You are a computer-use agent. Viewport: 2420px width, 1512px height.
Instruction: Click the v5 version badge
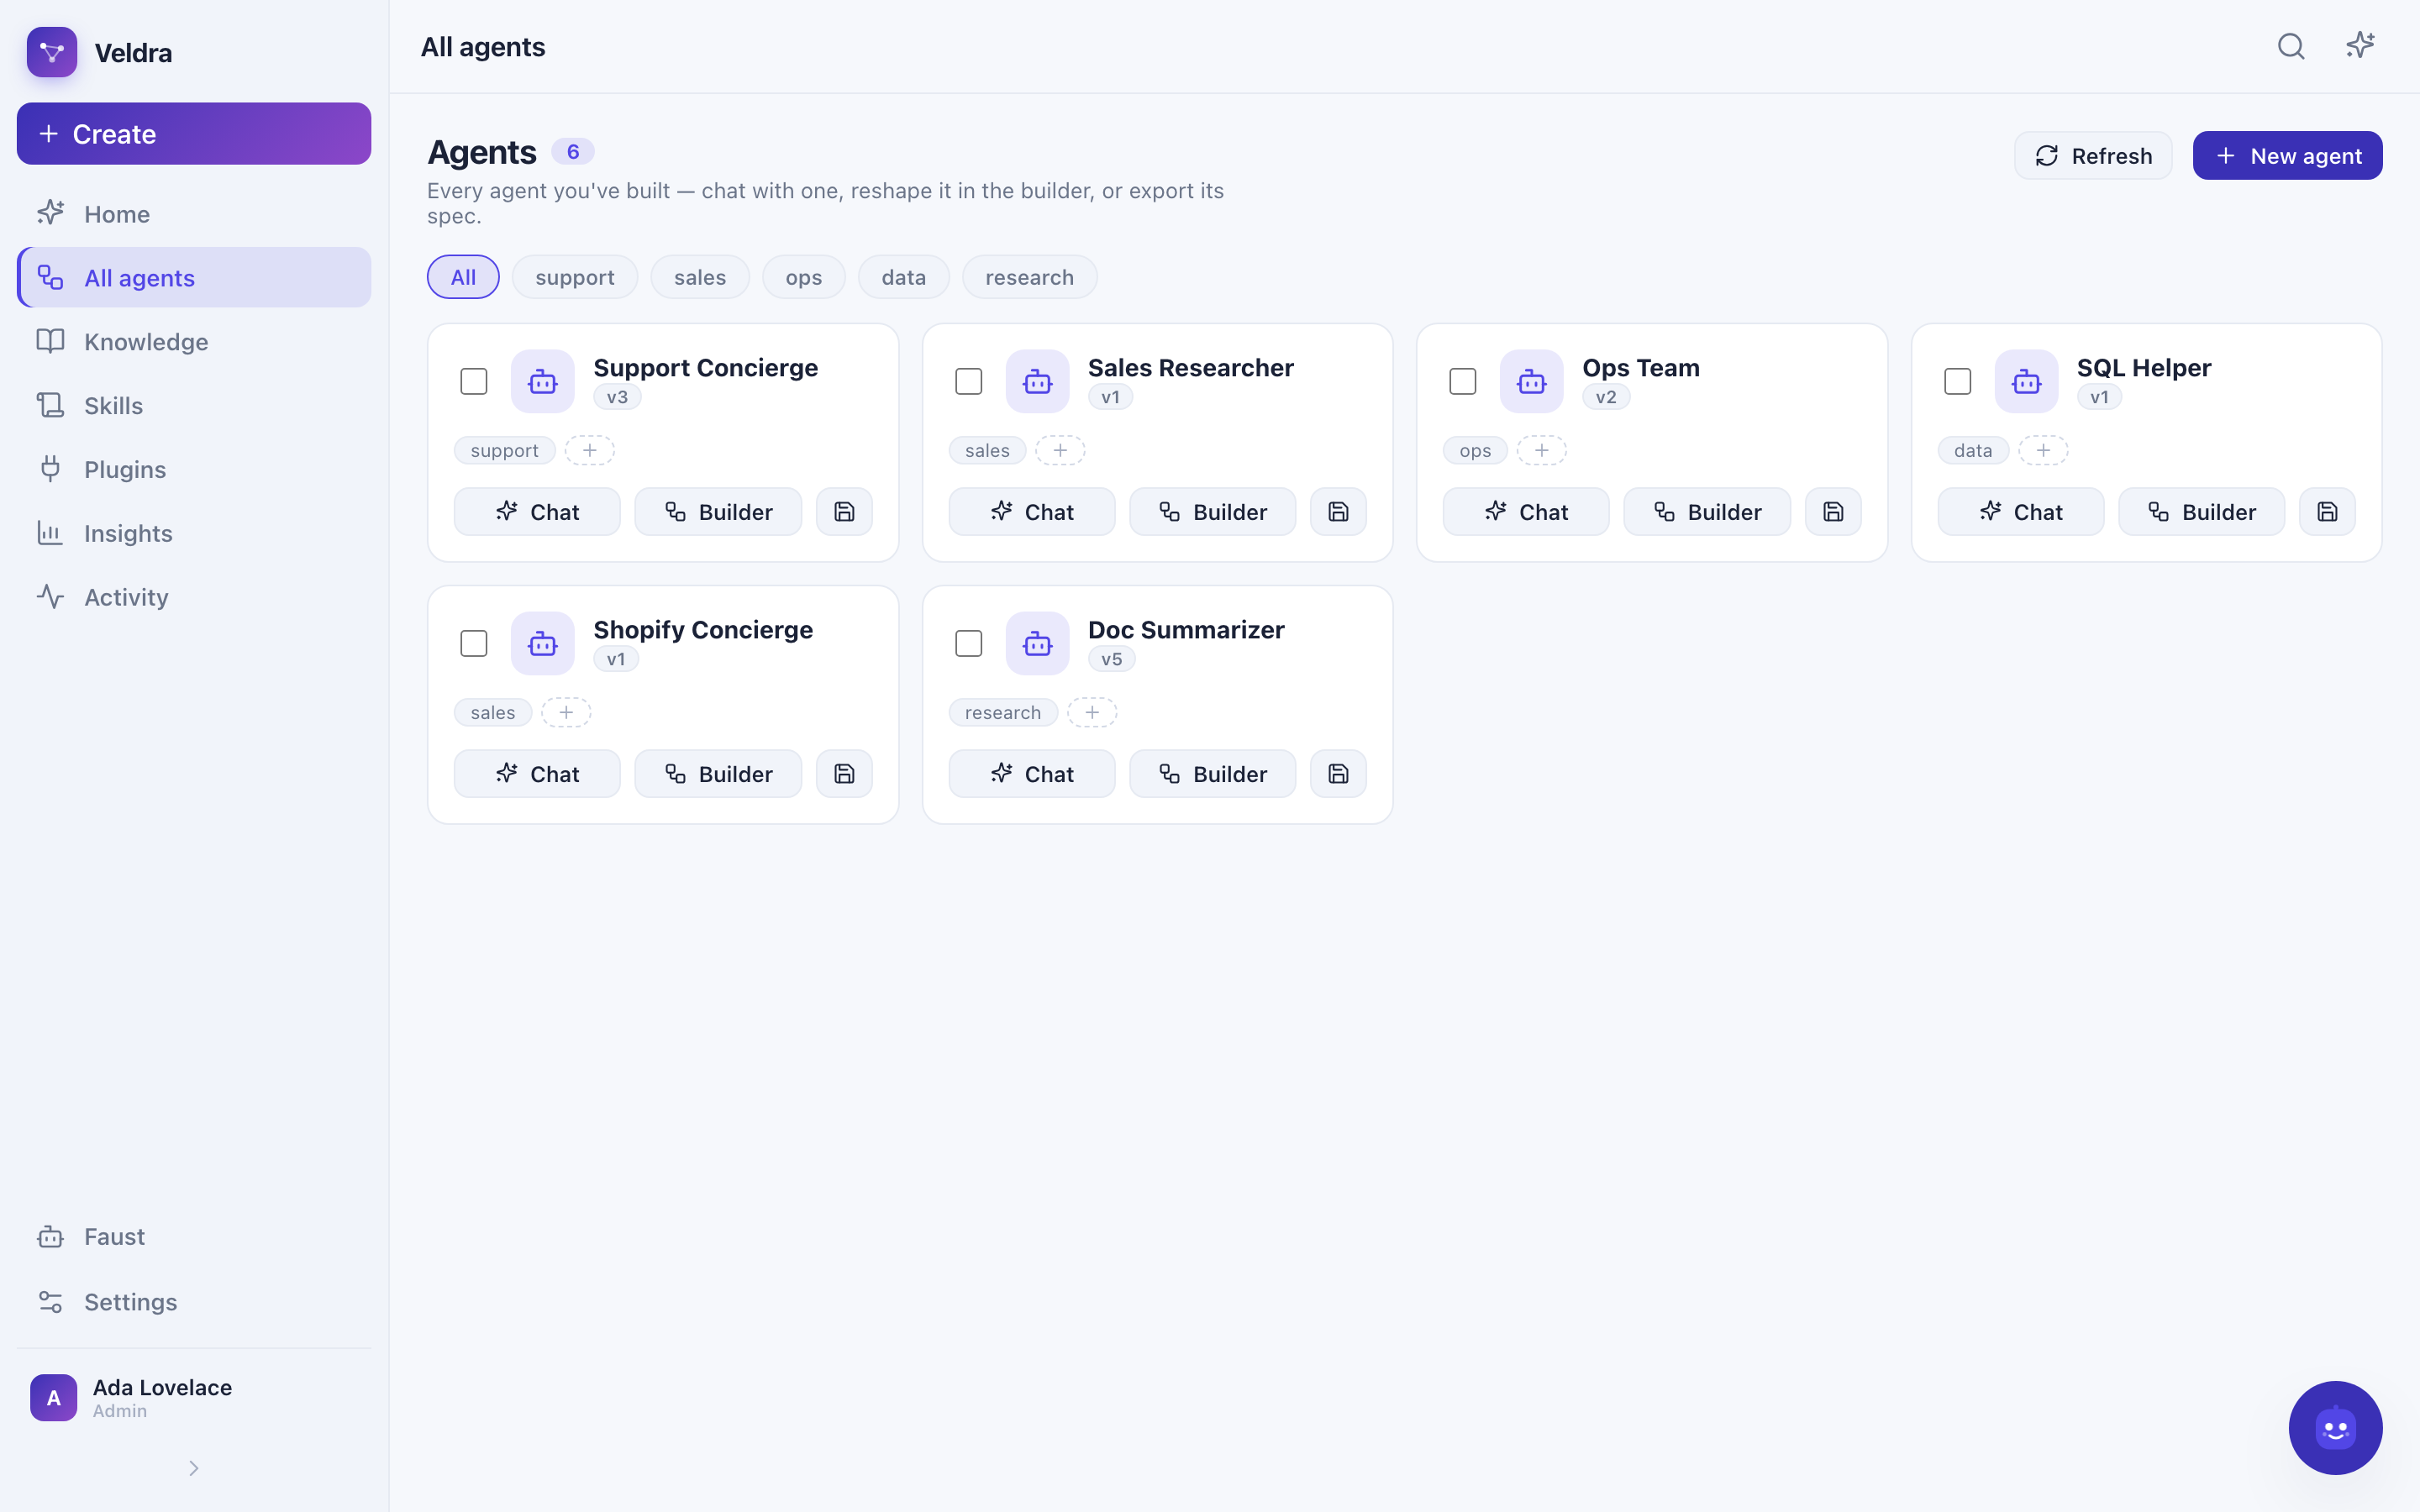coord(1111,659)
